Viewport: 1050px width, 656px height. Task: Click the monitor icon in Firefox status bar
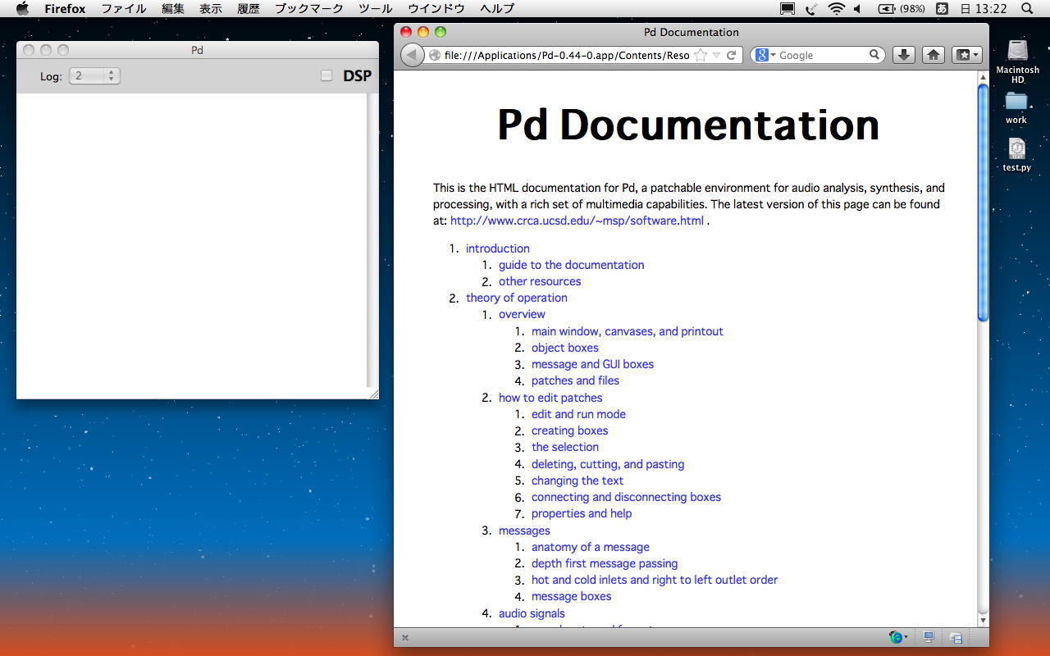pos(929,637)
